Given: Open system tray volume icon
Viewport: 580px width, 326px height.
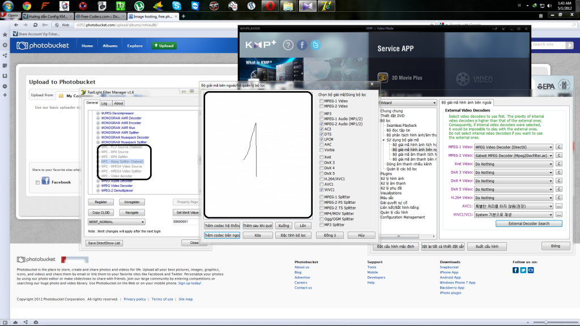Looking at the screenshot, I should (x=549, y=6).
